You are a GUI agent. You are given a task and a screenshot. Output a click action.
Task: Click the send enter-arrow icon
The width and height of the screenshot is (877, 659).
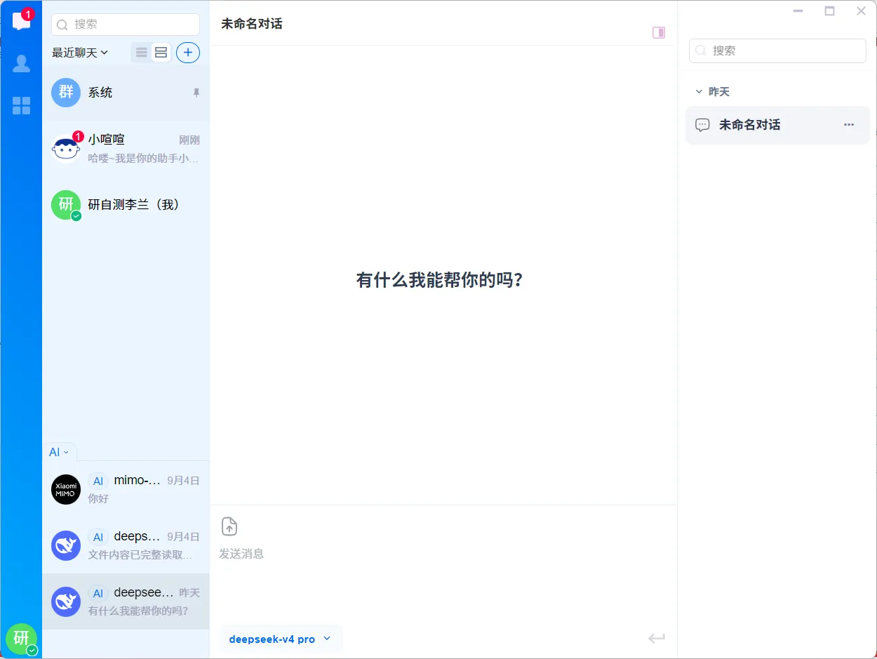[x=657, y=638]
